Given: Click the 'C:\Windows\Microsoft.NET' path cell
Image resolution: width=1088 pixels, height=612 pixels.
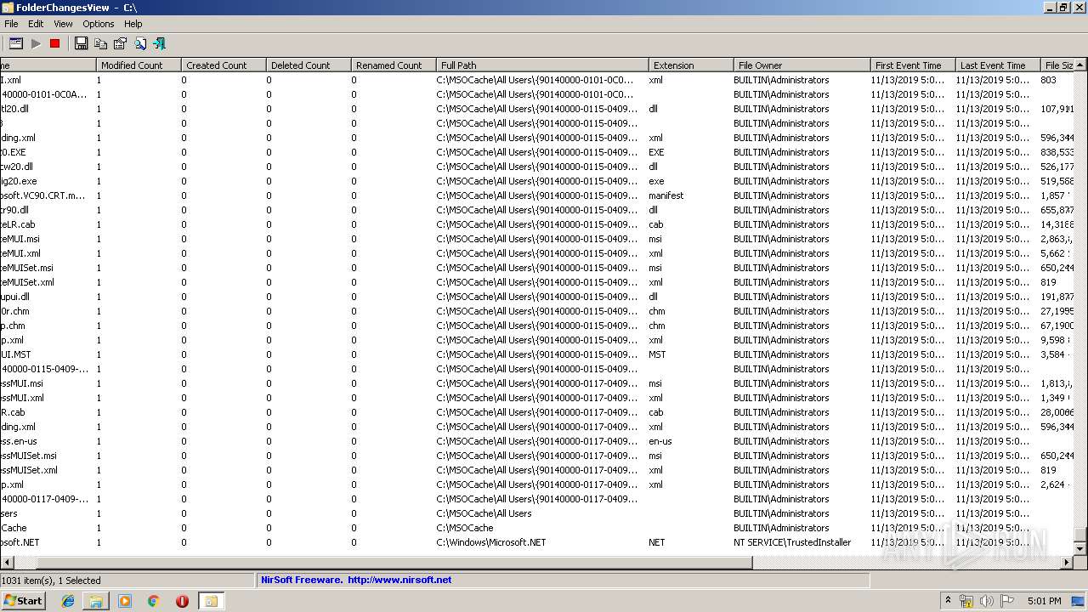Looking at the screenshot, I should click(491, 542).
